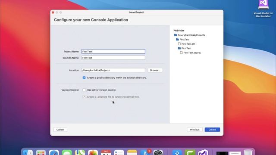Open the green Camtasia icon in the Dock
Viewport: 276px width, 155px height.
coord(190,152)
